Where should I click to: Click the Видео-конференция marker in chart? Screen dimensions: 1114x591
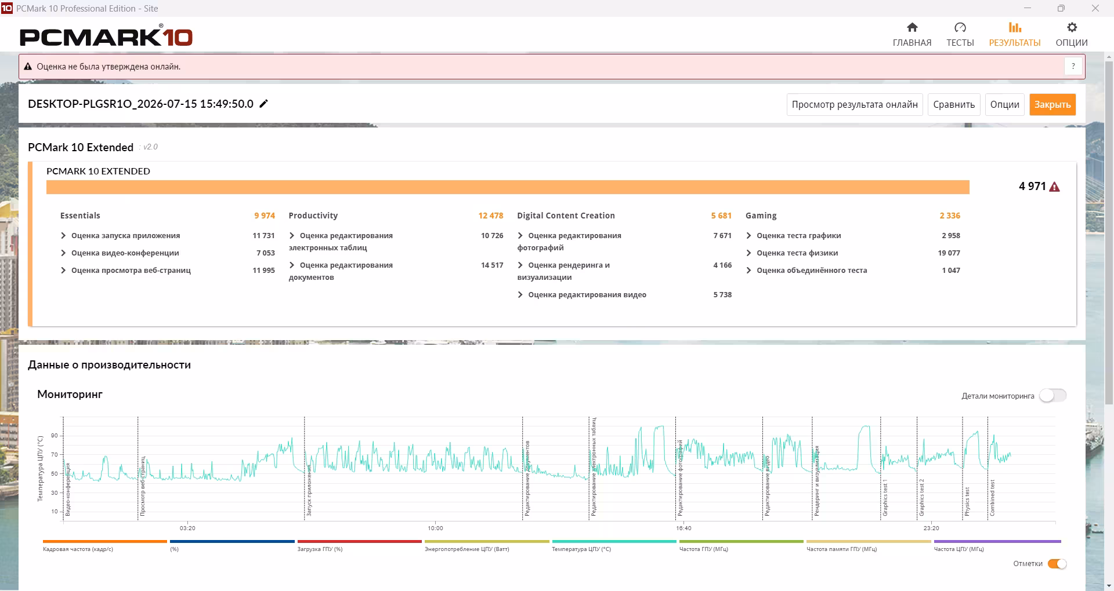pos(68,490)
